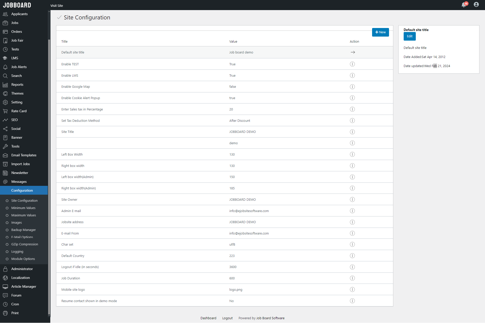
Task: Click the Visit Site link
Action: (x=57, y=6)
